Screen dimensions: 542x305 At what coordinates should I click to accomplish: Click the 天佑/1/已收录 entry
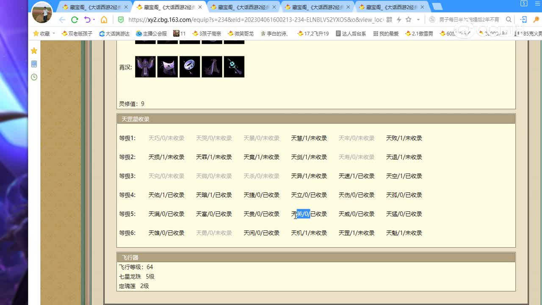(x=166, y=195)
